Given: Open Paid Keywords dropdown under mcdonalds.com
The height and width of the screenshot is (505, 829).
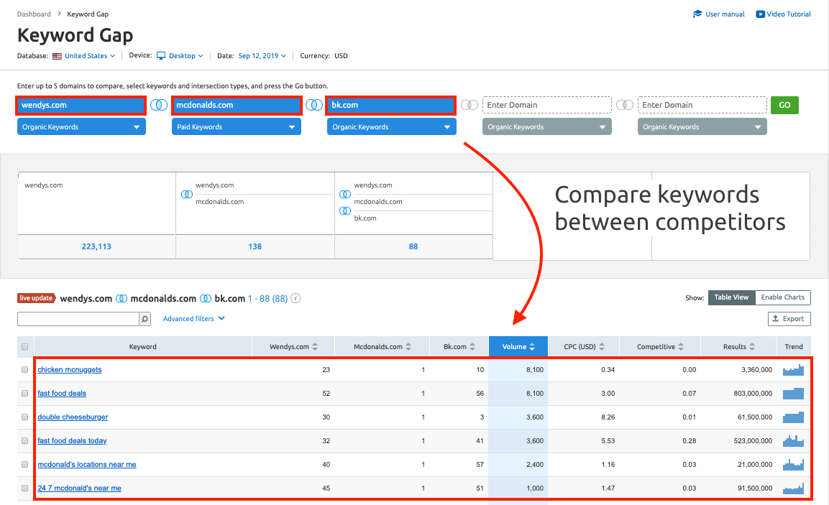Looking at the screenshot, I should click(x=237, y=126).
